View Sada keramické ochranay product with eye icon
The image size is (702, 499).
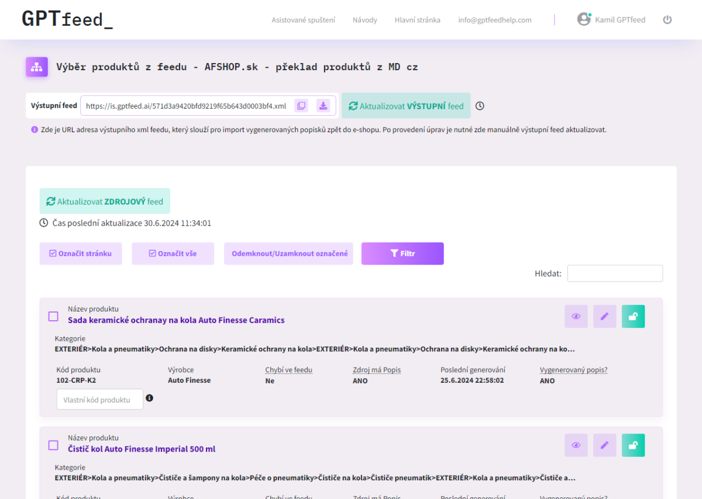coord(576,316)
